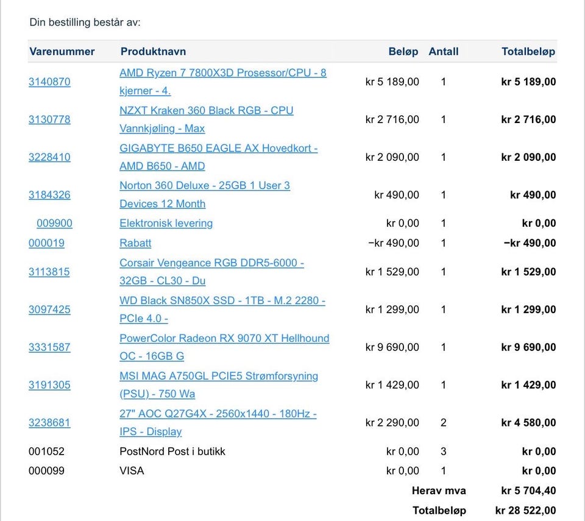The width and height of the screenshot is (585, 521).
Task: Open item number 3097425 link
Action: (49, 310)
